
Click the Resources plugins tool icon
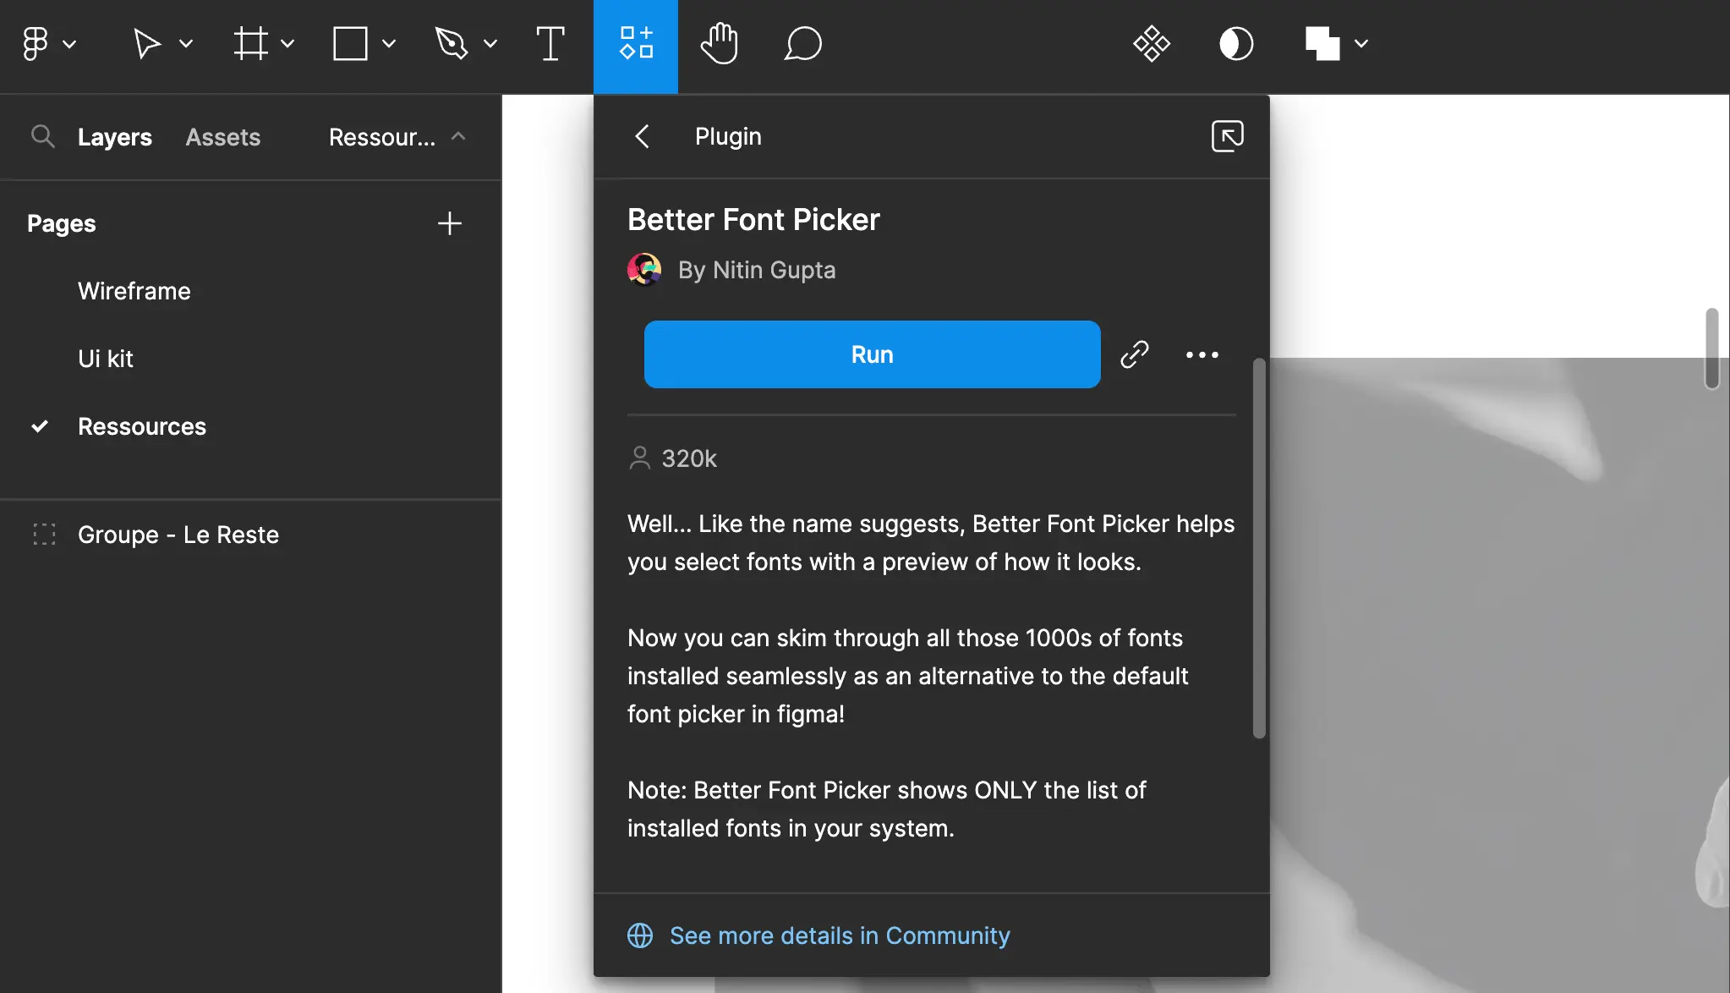[636, 44]
